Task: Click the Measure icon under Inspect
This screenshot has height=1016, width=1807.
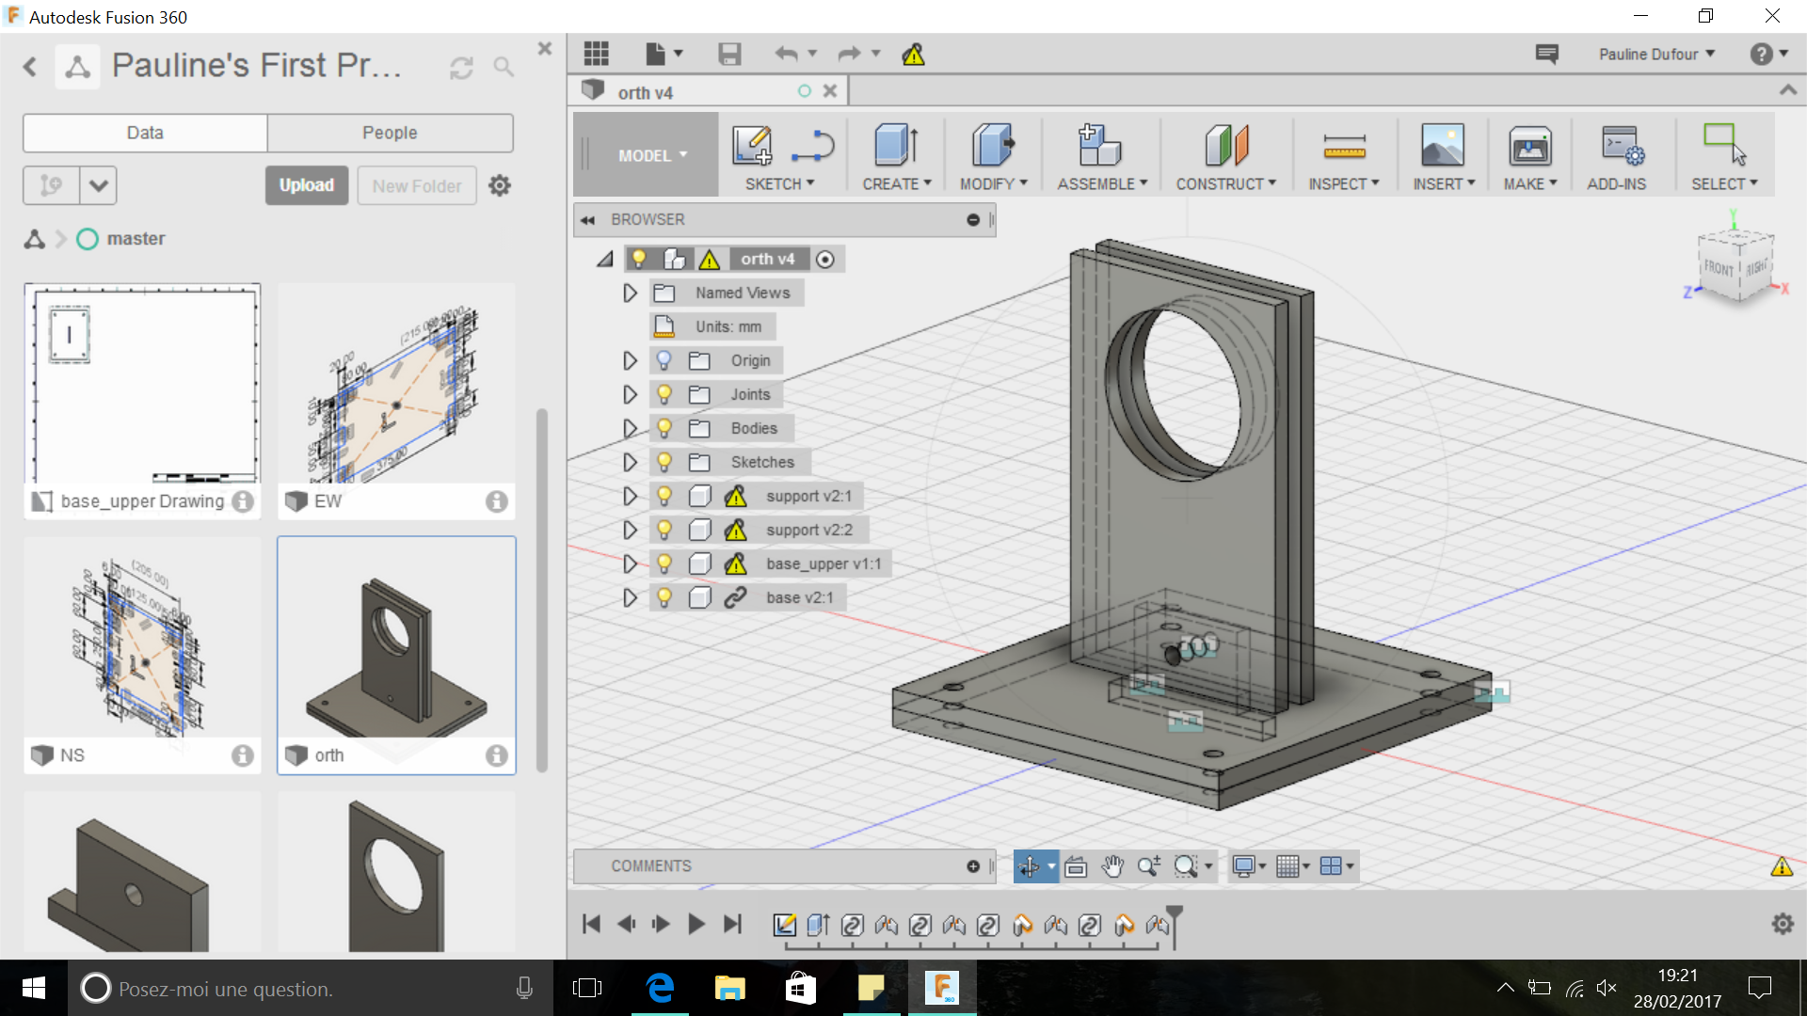Action: 1343,146
